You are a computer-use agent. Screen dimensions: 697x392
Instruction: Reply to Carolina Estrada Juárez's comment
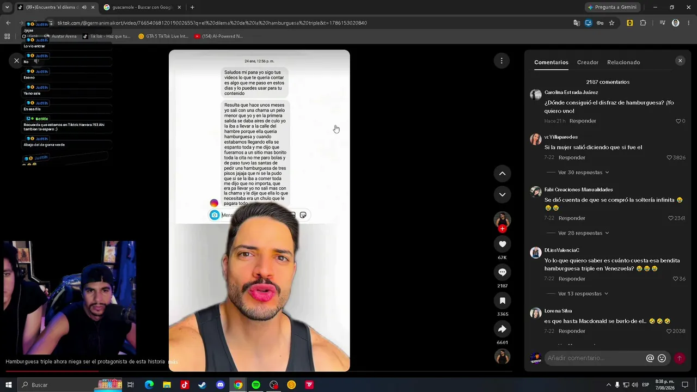point(583,121)
